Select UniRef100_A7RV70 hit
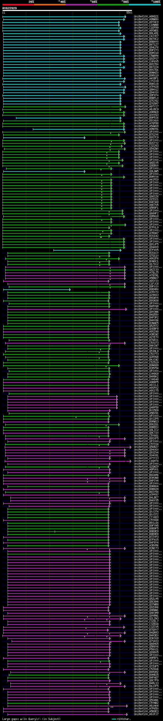This screenshot has width=163, height=721. pyautogui.click(x=146, y=292)
